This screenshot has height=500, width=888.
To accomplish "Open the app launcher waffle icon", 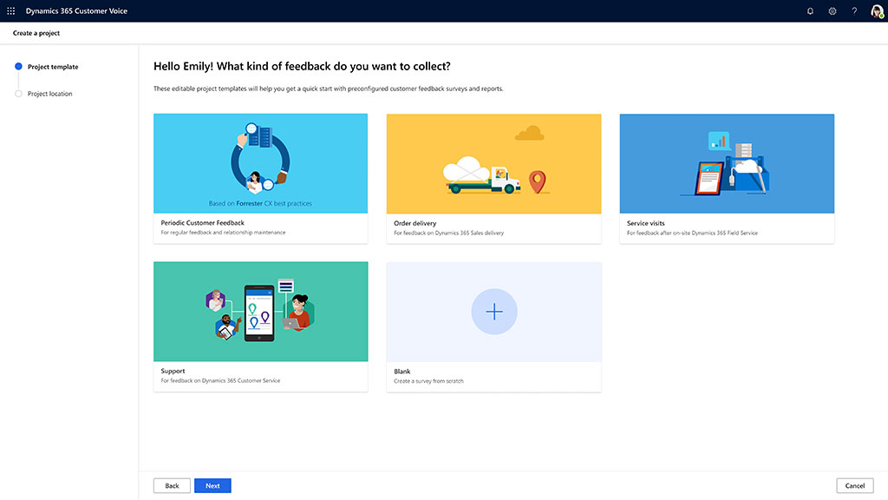I will pyautogui.click(x=10, y=10).
